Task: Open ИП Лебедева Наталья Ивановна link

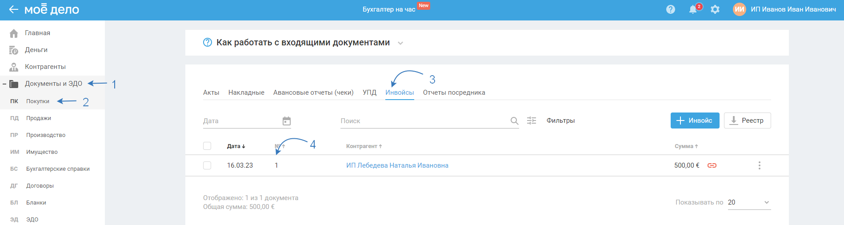Action: click(397, 165)
